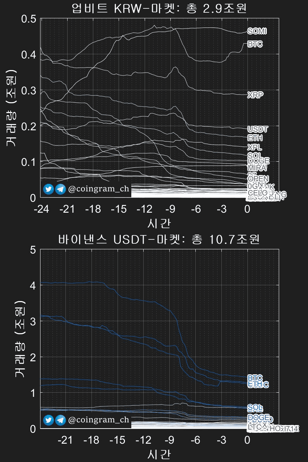Viewport: 308px width, 462px height.
Task: Click the Twitter icon in the Binance chart
Action: [x=49, y=420]
